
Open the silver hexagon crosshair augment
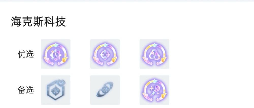(x=55, y=90)
